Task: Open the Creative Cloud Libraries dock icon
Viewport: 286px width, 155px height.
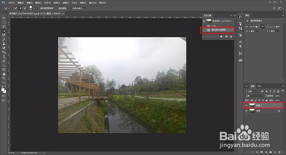Action: (240, 60)
